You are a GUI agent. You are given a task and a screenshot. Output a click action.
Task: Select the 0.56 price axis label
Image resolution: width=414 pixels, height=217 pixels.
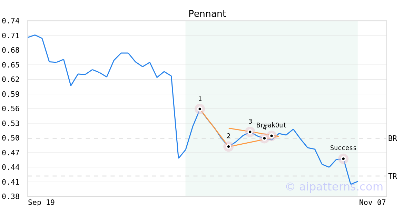[10, 109]
